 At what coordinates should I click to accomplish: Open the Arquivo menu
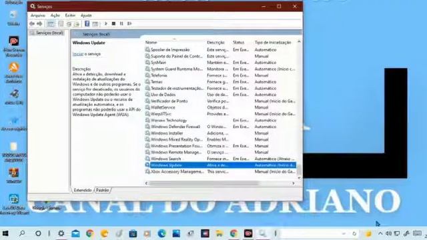[38, 15]
